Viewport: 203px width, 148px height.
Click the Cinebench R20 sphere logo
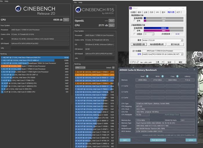click(x=18, y=9)
